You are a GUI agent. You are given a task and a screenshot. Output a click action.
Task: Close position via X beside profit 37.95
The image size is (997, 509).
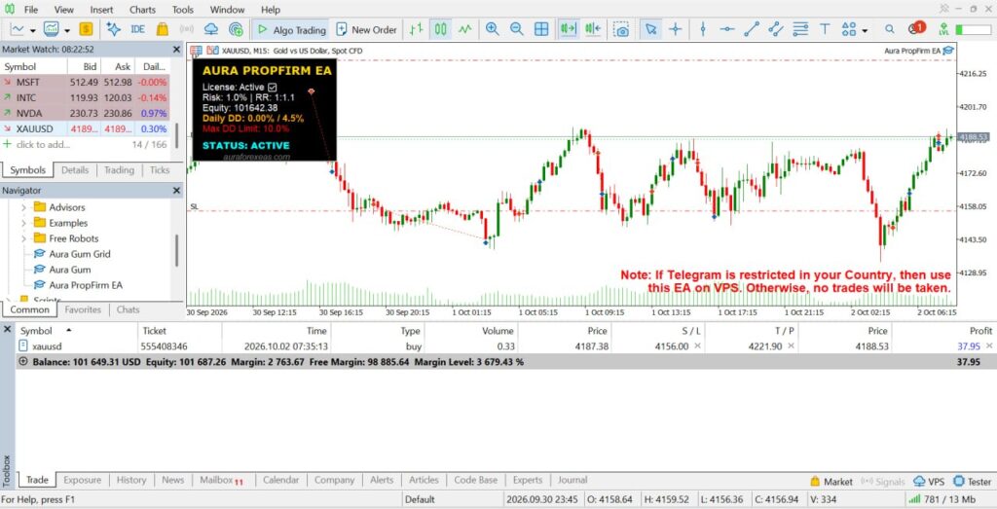(989, 346)
